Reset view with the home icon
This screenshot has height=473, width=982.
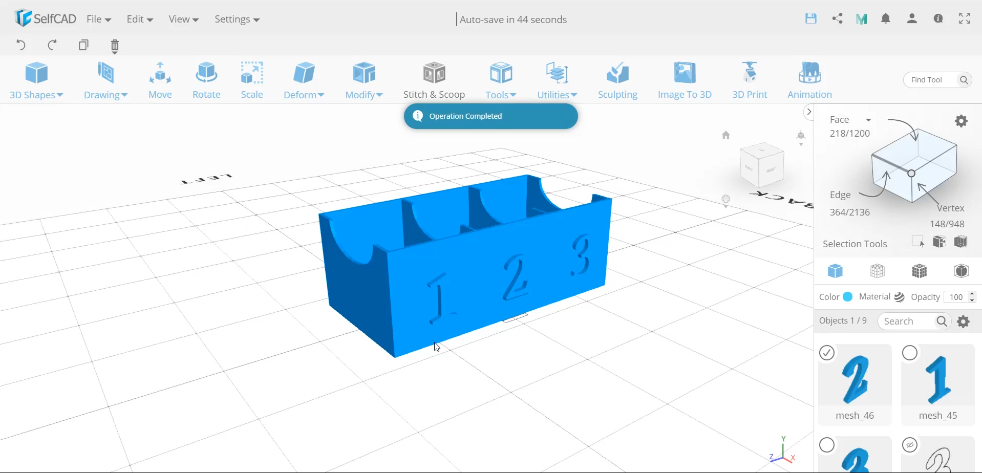click(726, 135)
